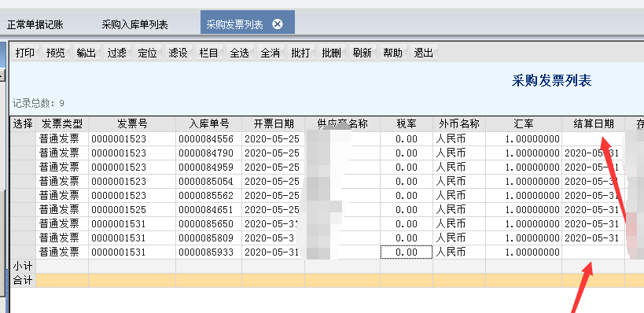Select cell with 入库单号 0000085809
Screen dimensions: 644x313
(208, 238)
